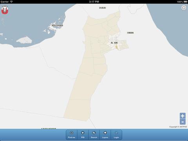This screenshot has height=141, width=188.
Task: Click the Copyright AATPSS text
Action: tap(178, 127)
